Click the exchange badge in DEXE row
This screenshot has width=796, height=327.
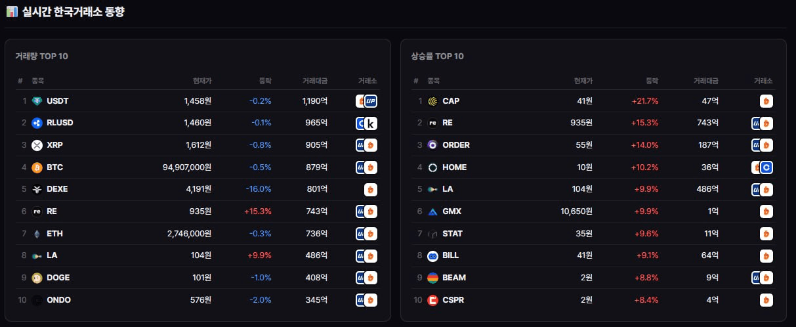coord(371,190)
